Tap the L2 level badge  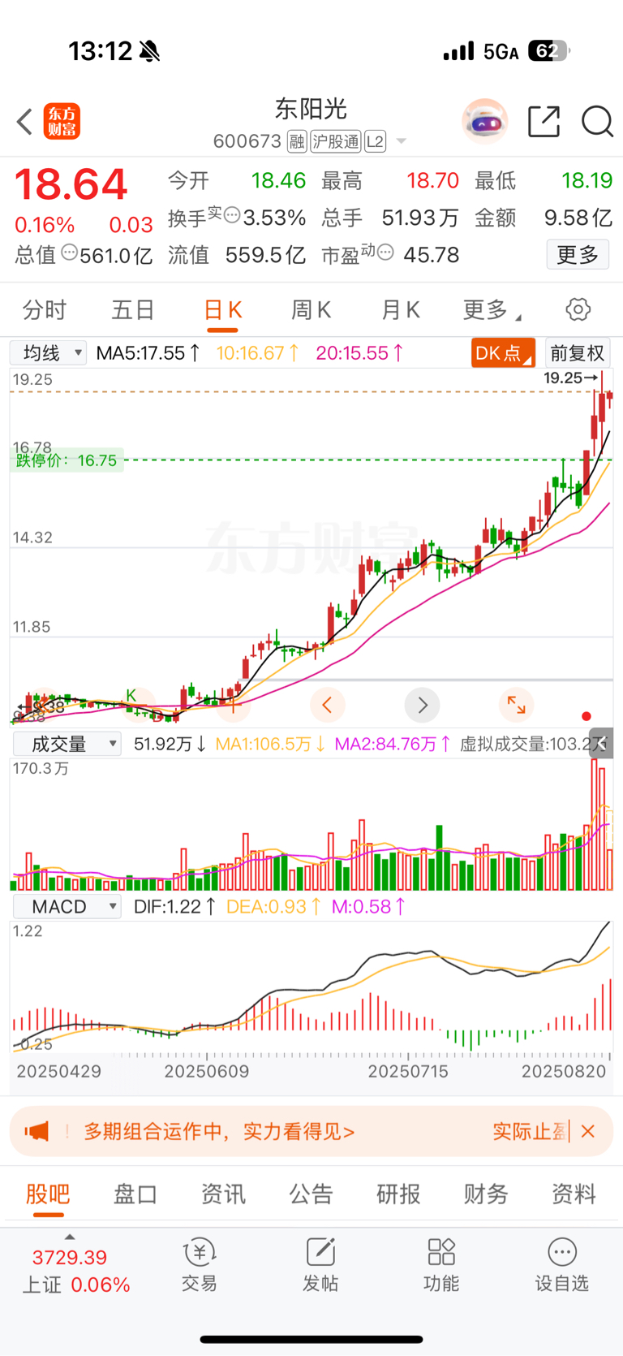[375, 142]
